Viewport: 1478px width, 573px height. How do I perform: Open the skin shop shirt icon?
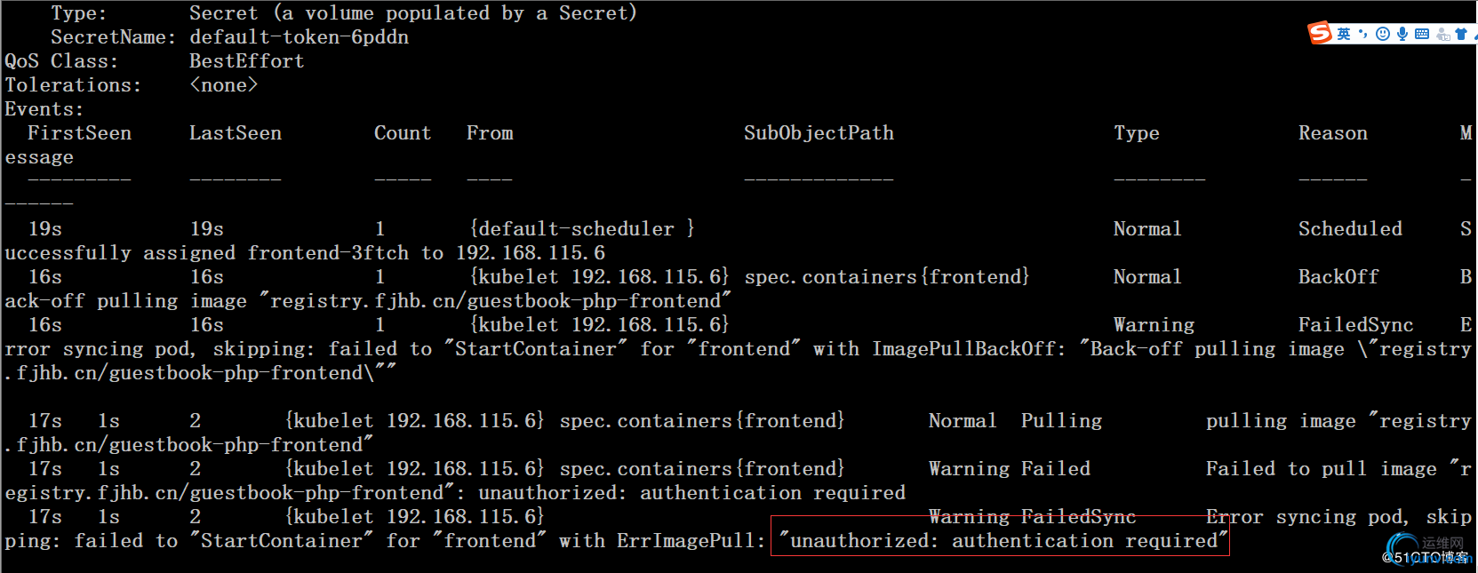coord(1461,34)
